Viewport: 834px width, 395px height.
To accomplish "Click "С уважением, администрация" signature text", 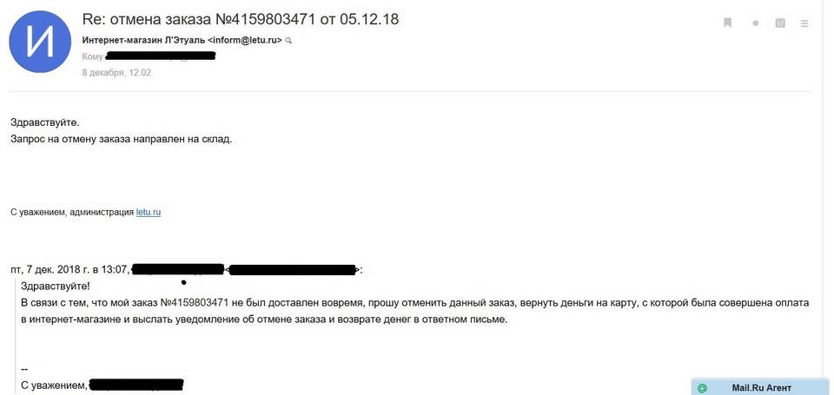I will click(71, 212).
